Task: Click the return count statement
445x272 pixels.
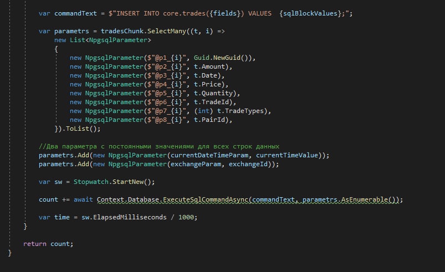Action: pyautogui.click(x=48, y=244)
